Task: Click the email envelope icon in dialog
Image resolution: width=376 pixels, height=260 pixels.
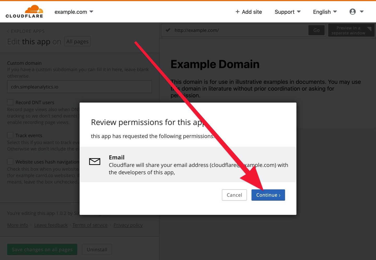Action: pos(95,162)
